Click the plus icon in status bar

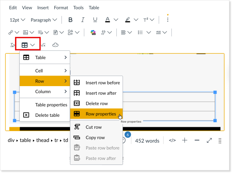tap(185, 140)
